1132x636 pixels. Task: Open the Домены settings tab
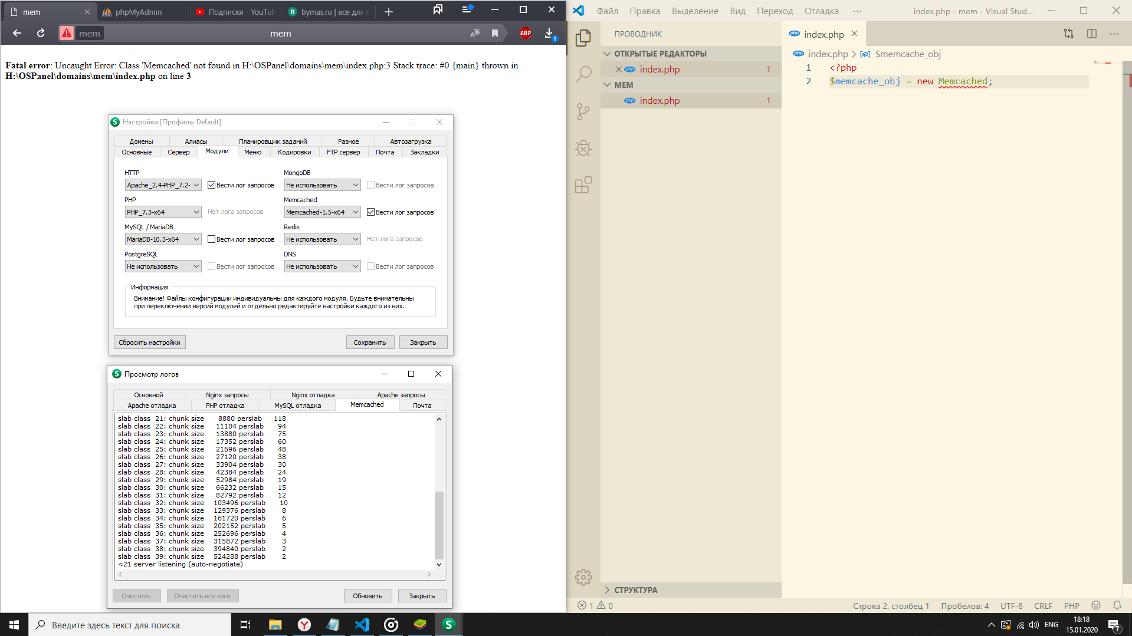[x=141, y=141]
